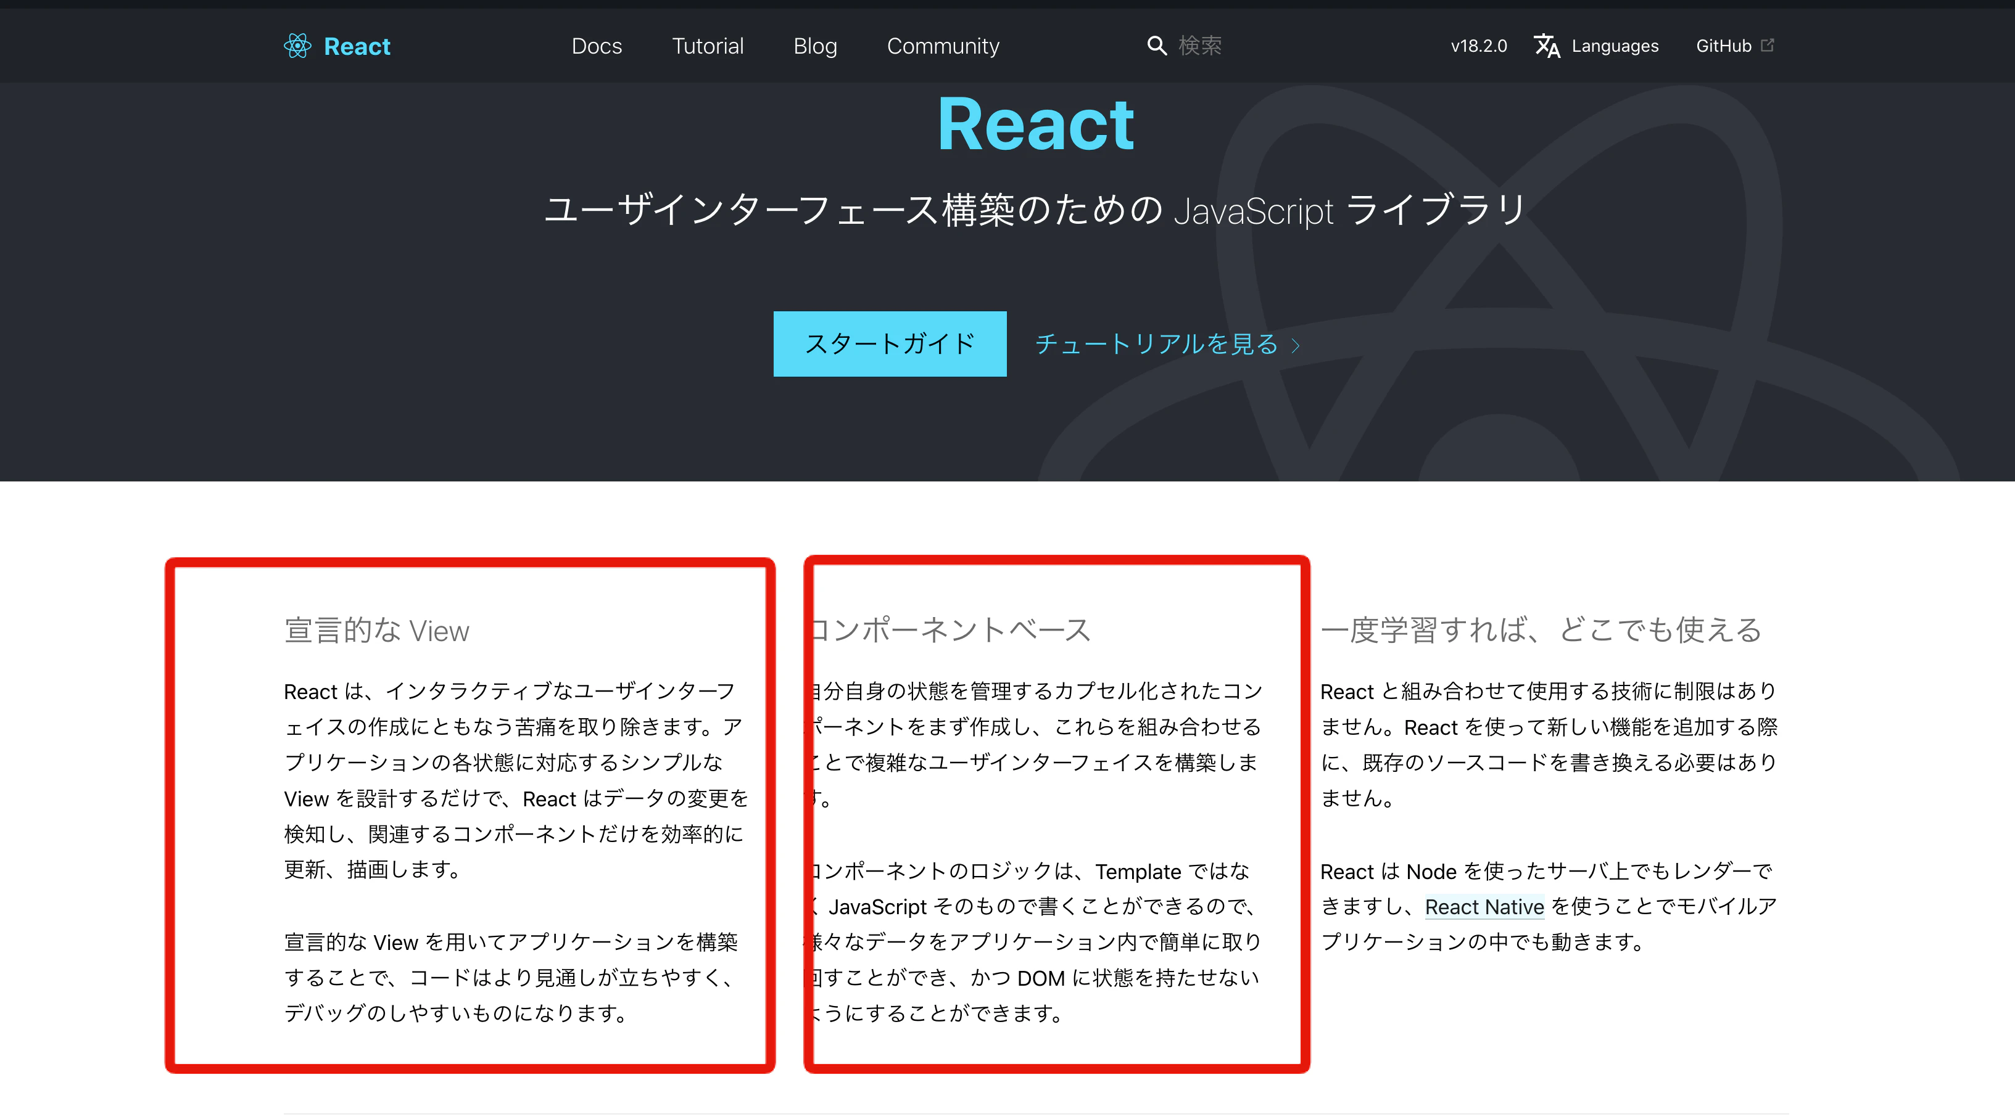Open the Docs navigation item

tap(597, 46)
